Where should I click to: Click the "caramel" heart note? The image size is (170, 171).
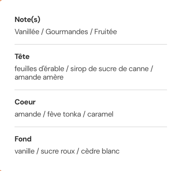coord(100,114)
